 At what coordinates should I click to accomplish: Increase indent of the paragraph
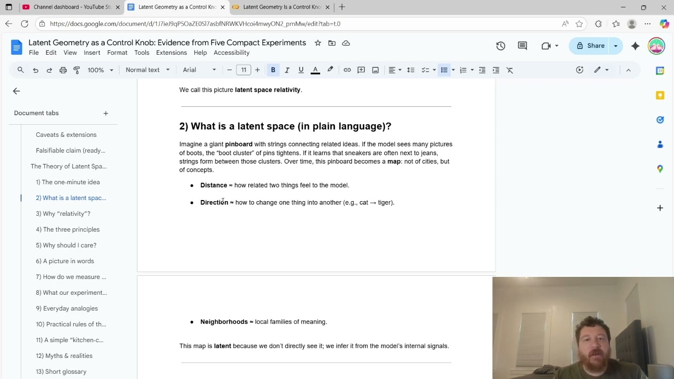click(495, 70)
